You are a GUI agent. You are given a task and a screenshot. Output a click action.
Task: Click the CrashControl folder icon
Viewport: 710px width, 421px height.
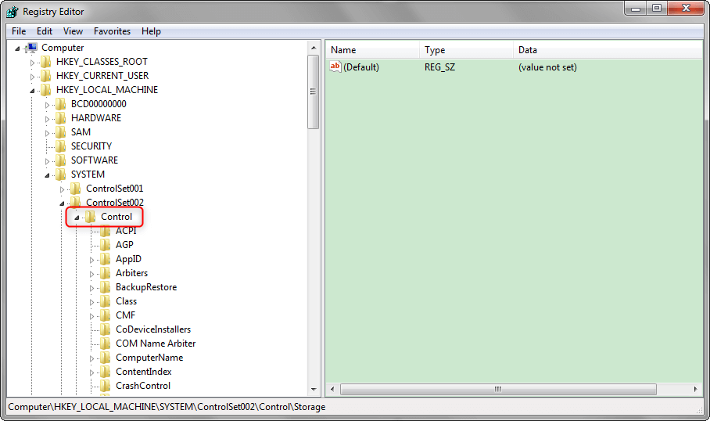(106, 386)
